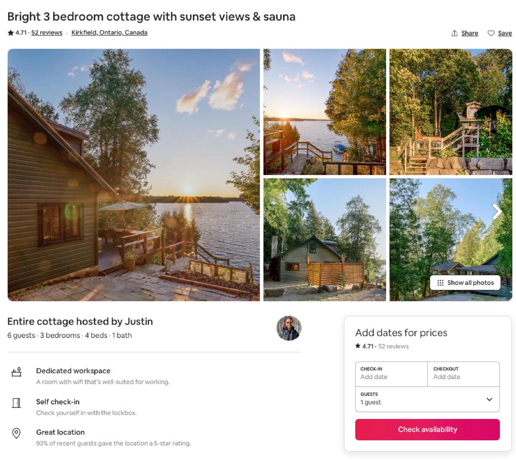Open the treehouse sauna stairs photo
This screenshot has height=460, width=516.
coord(450,112)
